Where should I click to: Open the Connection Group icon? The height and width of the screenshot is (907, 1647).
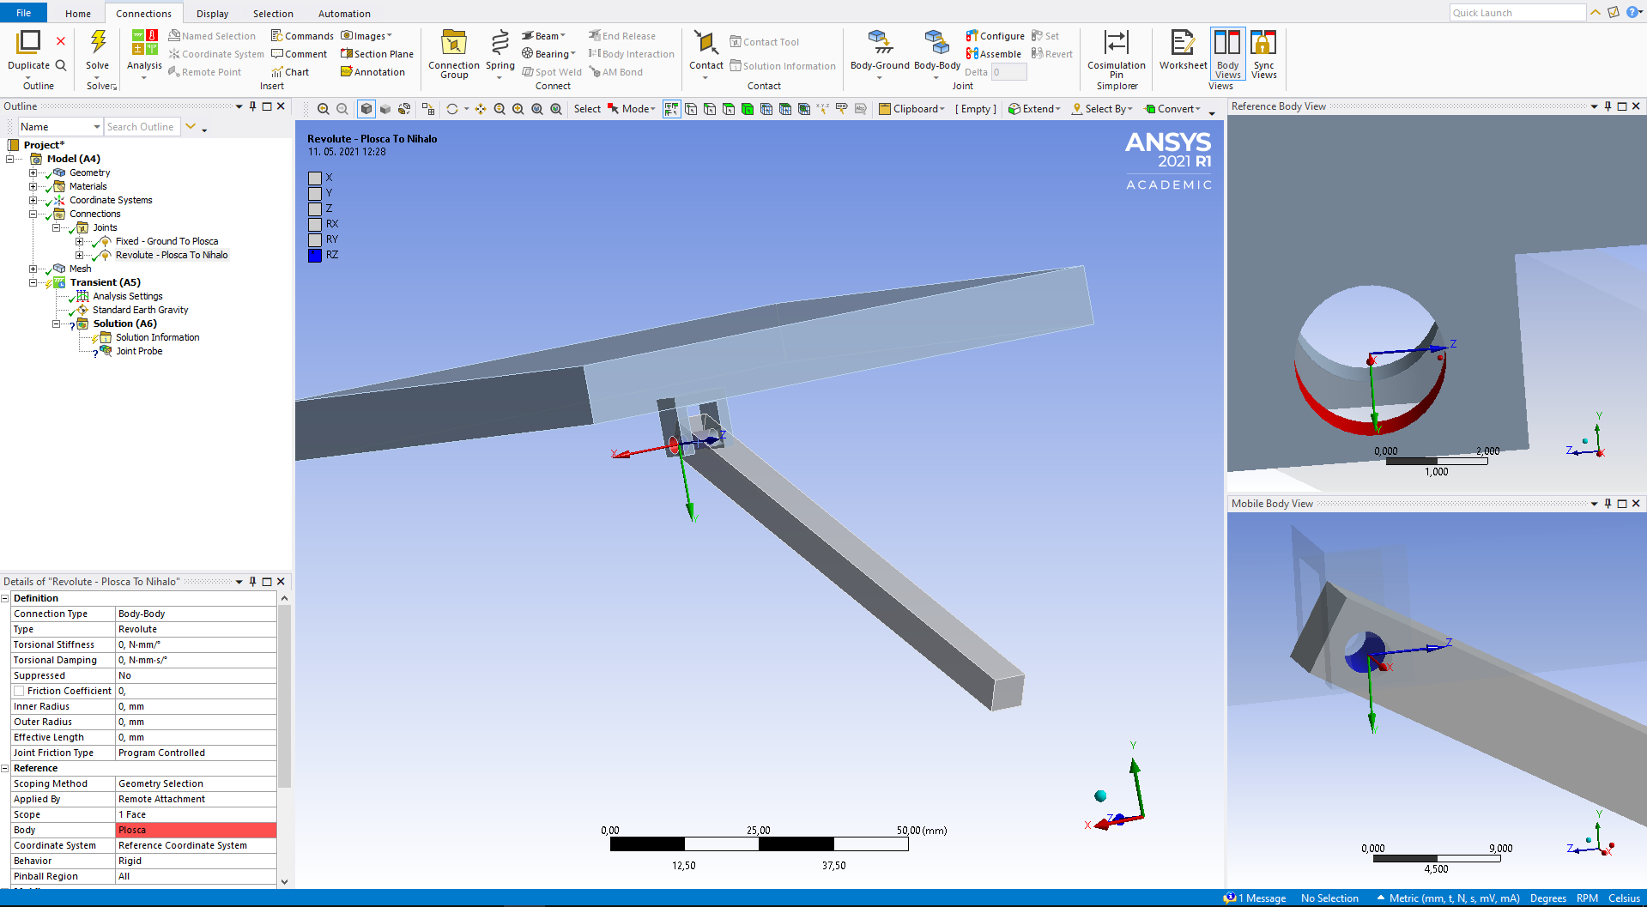tap(453, 43)
